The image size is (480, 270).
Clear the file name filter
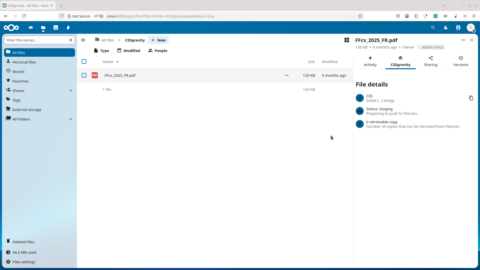71,40
